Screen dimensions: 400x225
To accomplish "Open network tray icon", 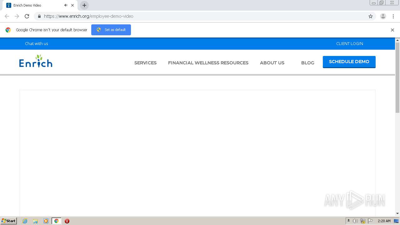I will 363,221.
